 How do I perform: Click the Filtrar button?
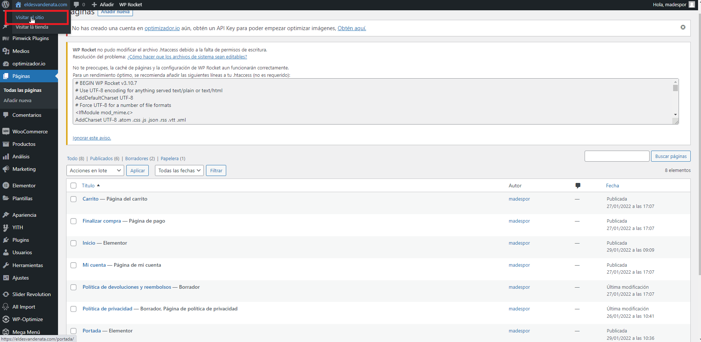(216, 170)
